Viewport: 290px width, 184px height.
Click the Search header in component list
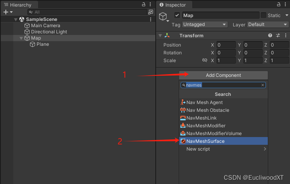pyautogui.click(x=223, y=94)
